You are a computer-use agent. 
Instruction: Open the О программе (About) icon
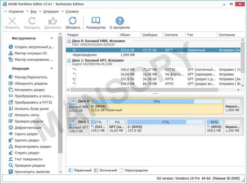(x=120, y=21)
